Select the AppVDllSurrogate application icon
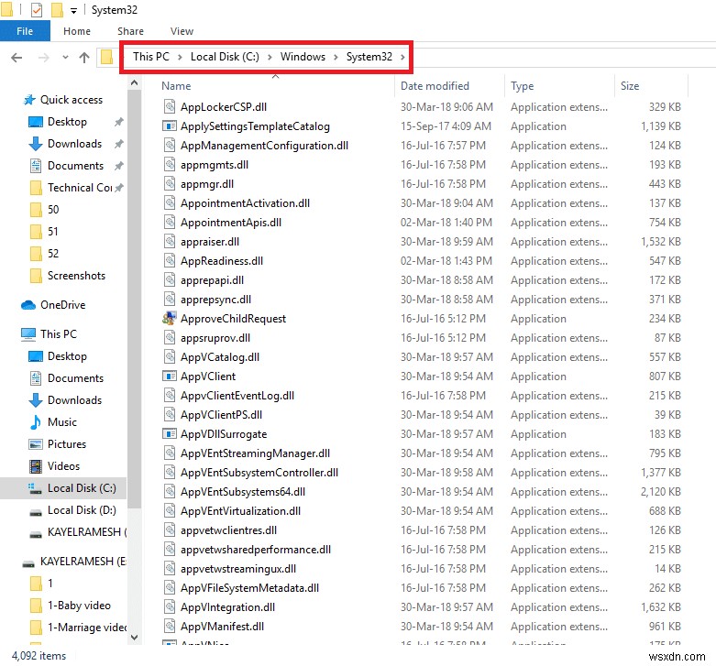Image resolution: width=716 pixels, height=666 pixels. click(x=170, y=434)
